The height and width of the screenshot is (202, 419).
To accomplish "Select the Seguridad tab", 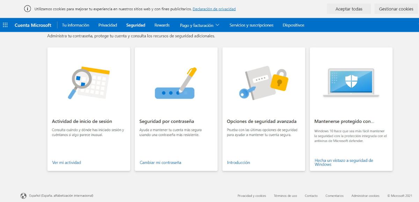I will 135,25.
